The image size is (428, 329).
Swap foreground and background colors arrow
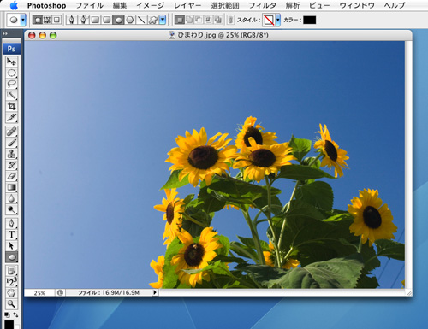coord(15,314)
